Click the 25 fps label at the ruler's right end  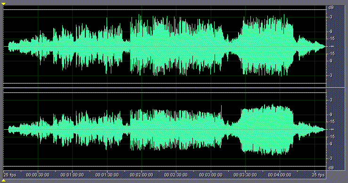click(318, 175)
